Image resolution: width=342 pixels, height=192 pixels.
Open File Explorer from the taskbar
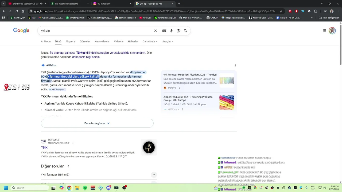[77, 188]
